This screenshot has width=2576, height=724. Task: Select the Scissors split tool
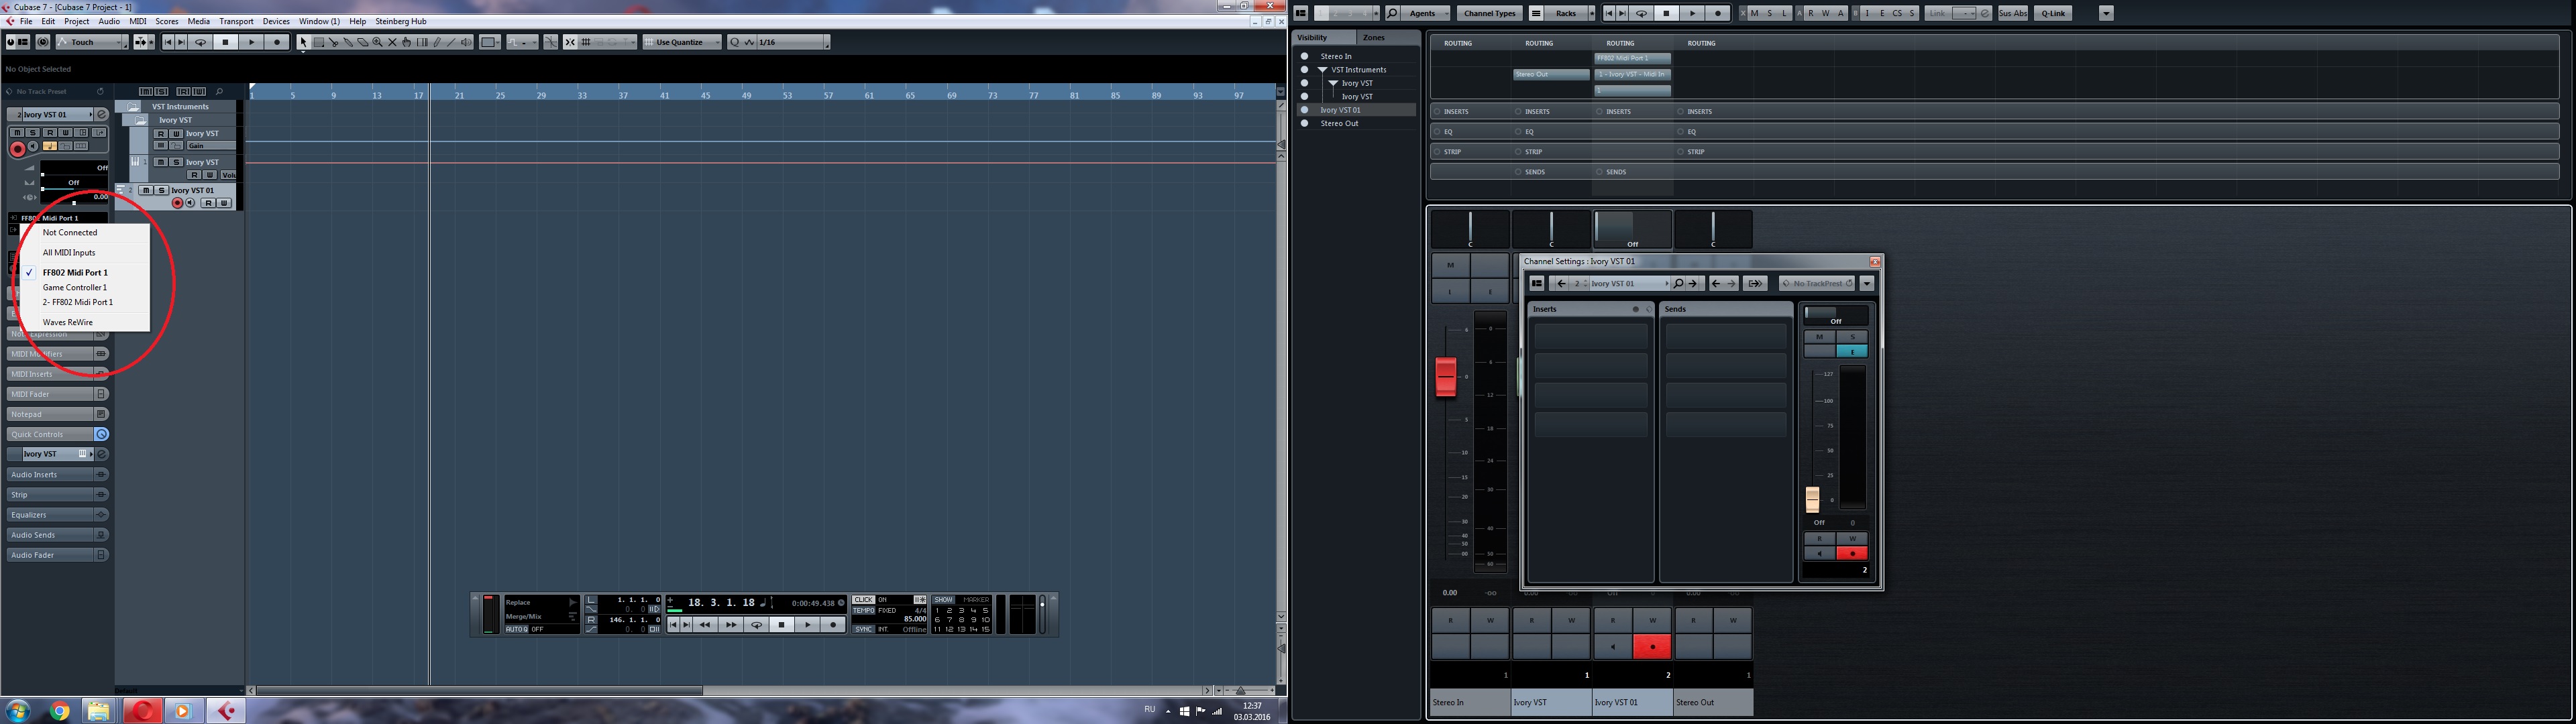coord(334,42)
